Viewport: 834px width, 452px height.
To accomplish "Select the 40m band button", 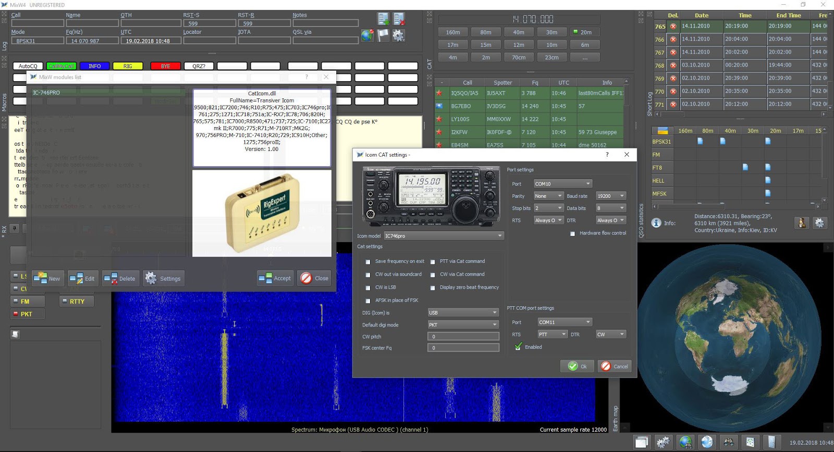I will (x=519, y=32).
